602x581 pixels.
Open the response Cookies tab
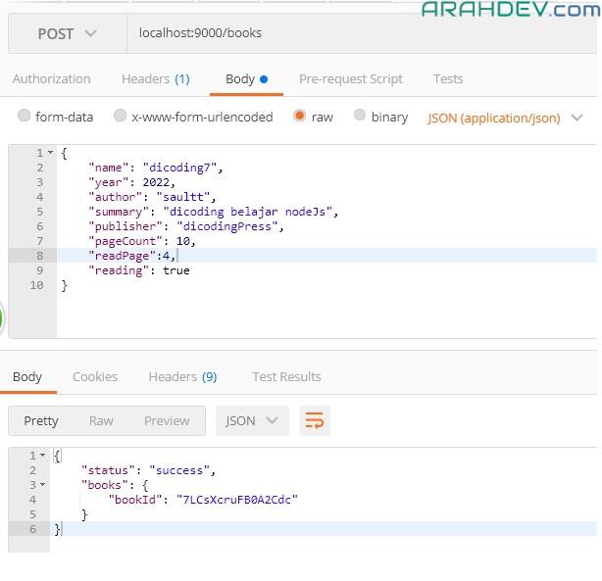click(94, 376)
